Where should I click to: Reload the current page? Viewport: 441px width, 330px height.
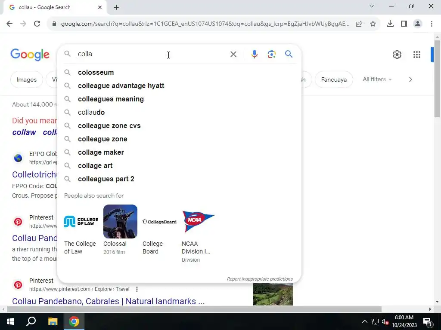click(x=37, y=24)
